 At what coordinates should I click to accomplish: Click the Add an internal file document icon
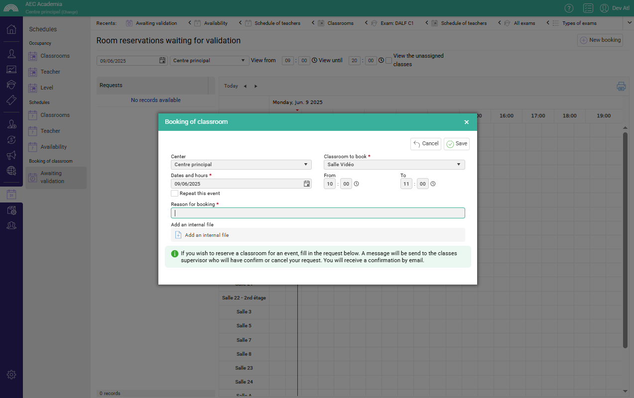178,235
